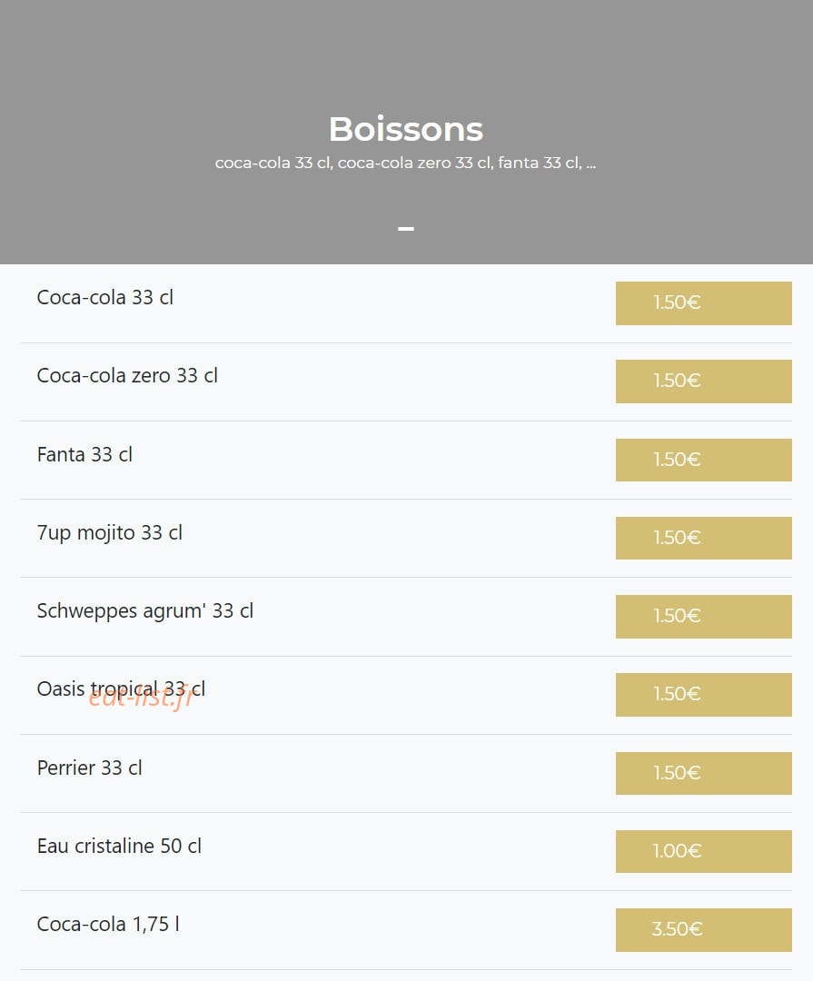Viewport: 813px width, 981px height.
Task: Click the Boissons section heading
Action: [x=405, y=130]
